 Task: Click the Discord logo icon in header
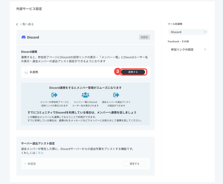pyautogui.click(x=23, y=37)
